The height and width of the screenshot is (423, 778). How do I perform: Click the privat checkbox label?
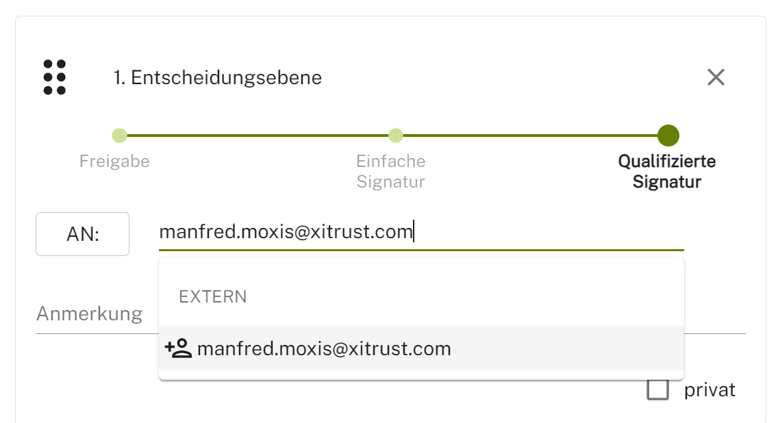click(710, 390)
